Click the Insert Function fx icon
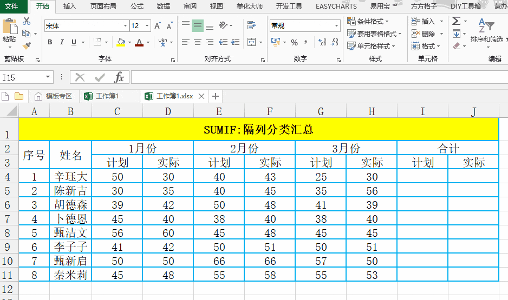 point(119,78)
